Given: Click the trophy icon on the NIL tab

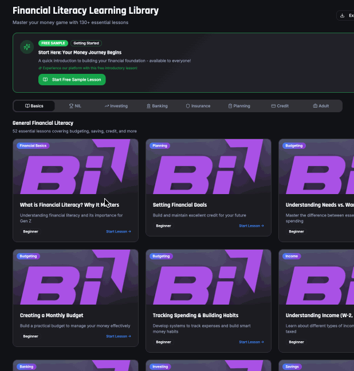Looking at the screenshot, I should coord(72,106).
